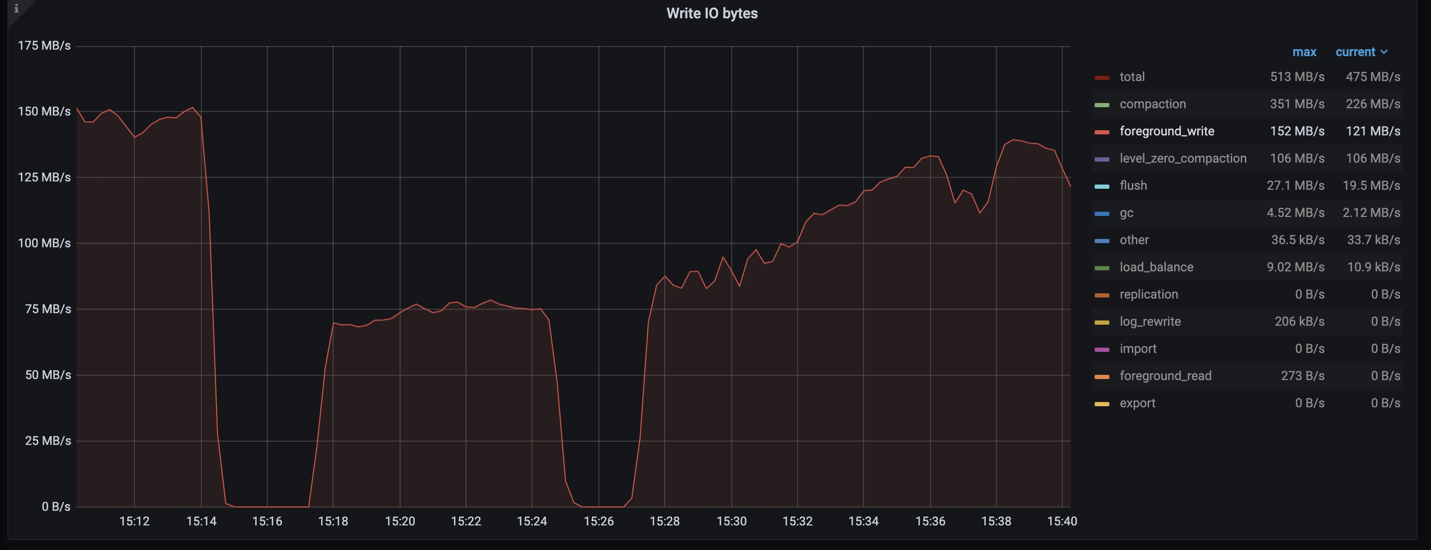Change the other series swatch color
The height and width of the screenshot is (550, 1431).
click(x=1101, y=241)
